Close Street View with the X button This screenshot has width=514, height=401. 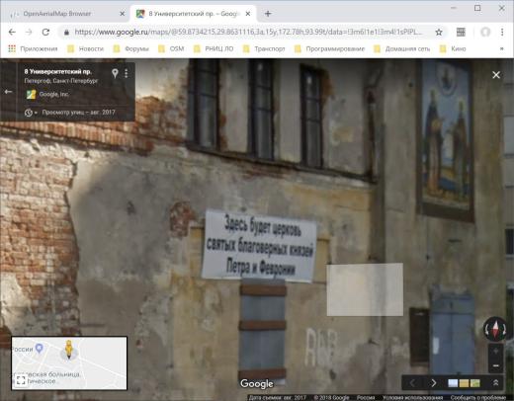pyautogui.click(x=496, y=75)
